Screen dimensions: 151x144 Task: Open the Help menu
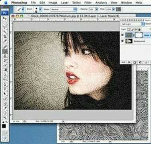[139, 2]
